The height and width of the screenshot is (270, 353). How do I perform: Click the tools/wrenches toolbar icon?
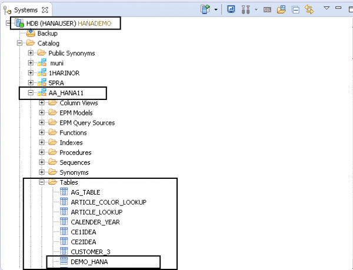(245, 9)
